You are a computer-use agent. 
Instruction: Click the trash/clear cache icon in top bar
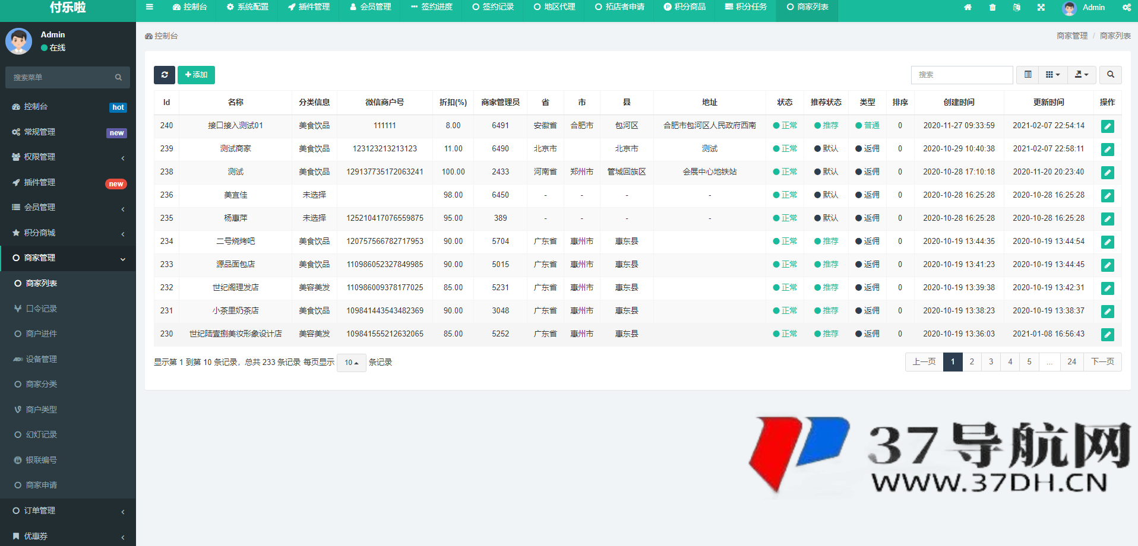tap(992, 8)
